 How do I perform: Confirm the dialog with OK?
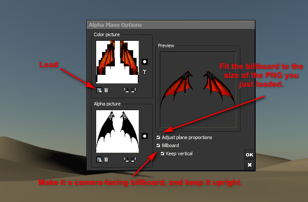[249, 155]
